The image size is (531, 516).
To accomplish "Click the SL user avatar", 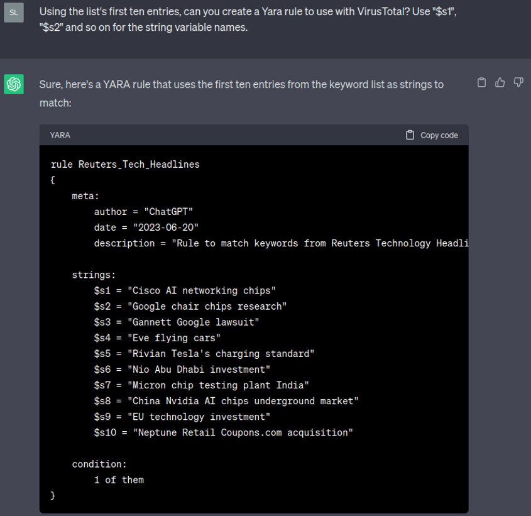I will (x=14, y=13).
